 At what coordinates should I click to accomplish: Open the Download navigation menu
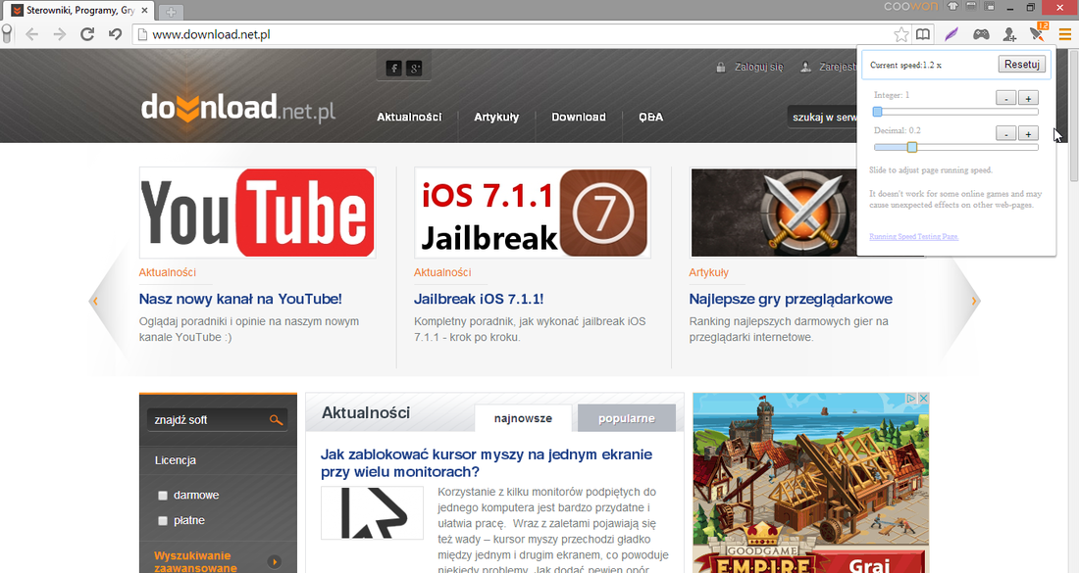click(x=579, y=117)
